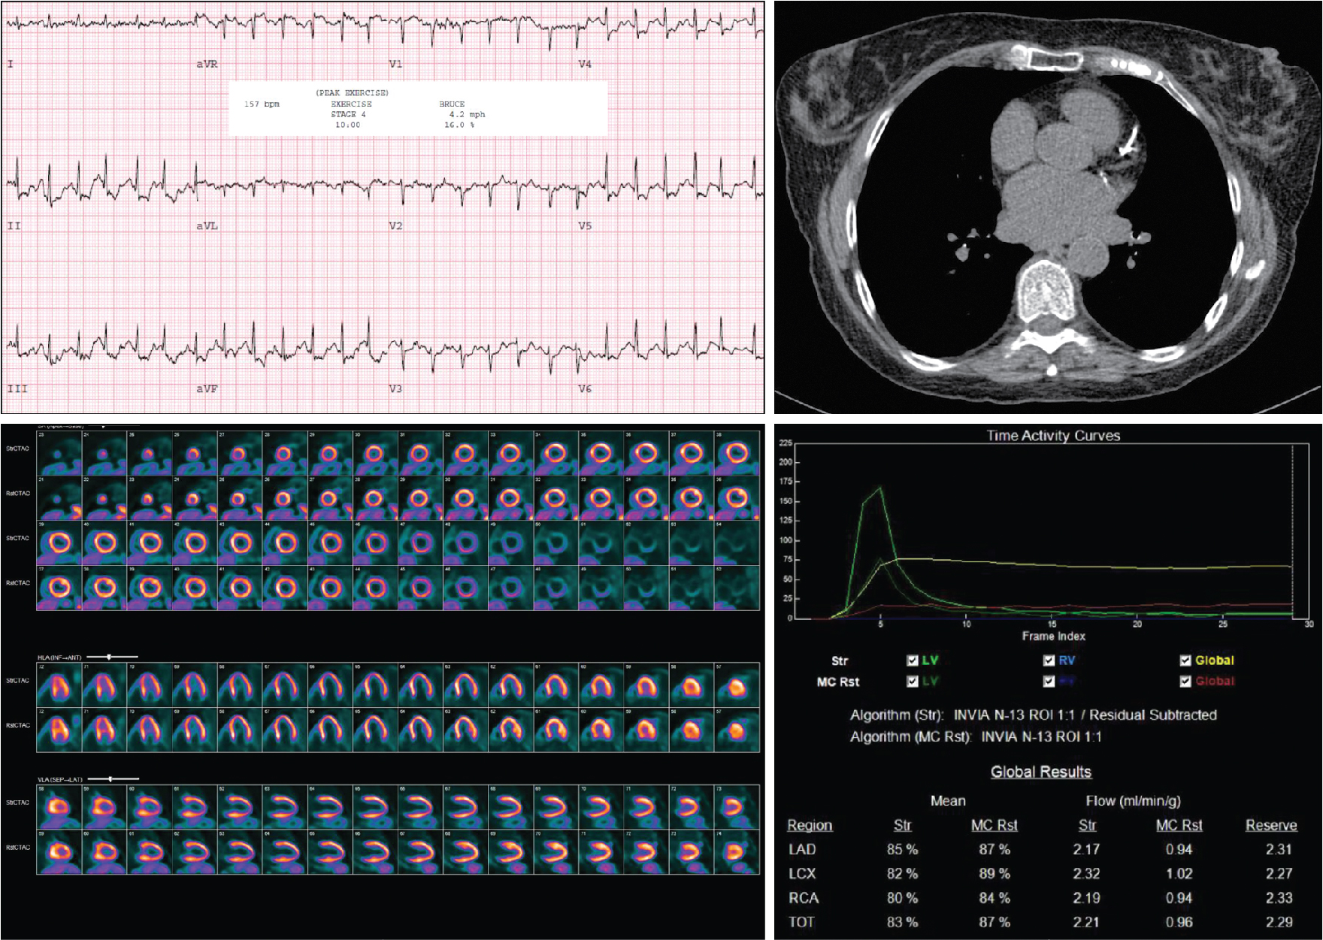
Task: Click the axial chest CT image
Action: [x=1048, y=207]
